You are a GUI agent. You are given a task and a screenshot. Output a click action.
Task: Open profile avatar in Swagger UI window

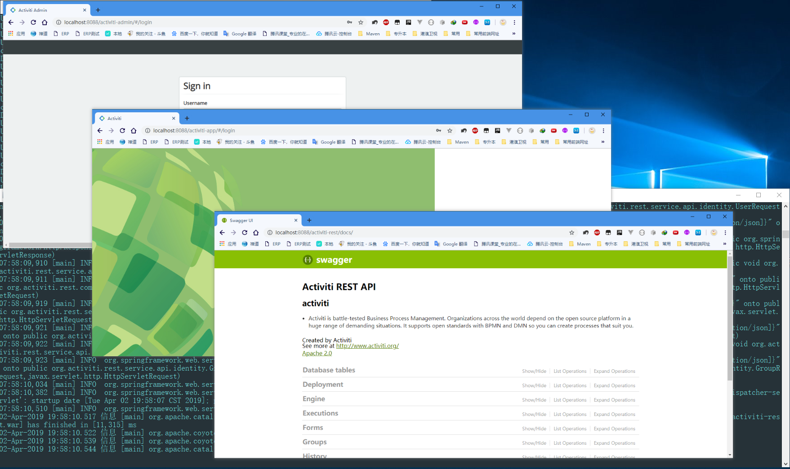click(x=714, y=232)
